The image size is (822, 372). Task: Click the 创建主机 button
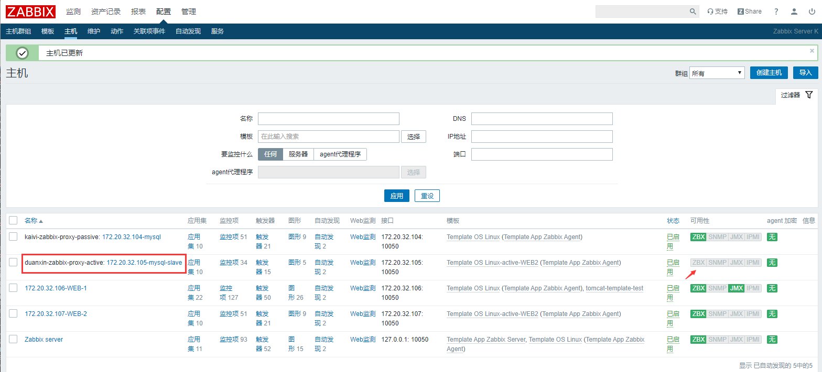(769, 73)
